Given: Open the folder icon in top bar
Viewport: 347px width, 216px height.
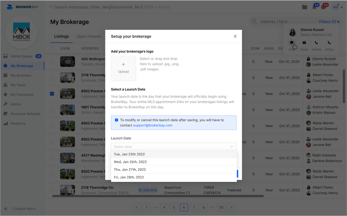Looking at the screenshot, I should pyautogui.click(x=304, y=7).
